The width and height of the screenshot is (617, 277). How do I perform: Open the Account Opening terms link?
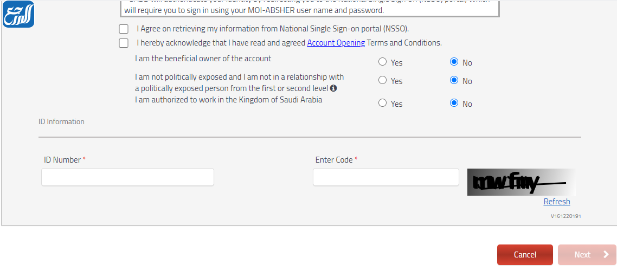(x=336, y=43)
